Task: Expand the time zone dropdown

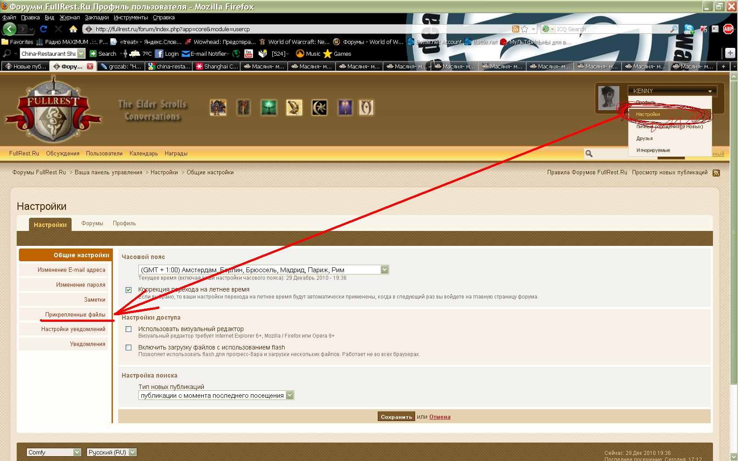Action: pyautogui.click(x=384, y=270)
